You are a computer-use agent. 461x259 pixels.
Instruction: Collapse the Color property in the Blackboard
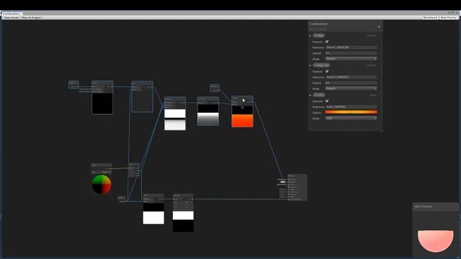[x=310, y=95]
